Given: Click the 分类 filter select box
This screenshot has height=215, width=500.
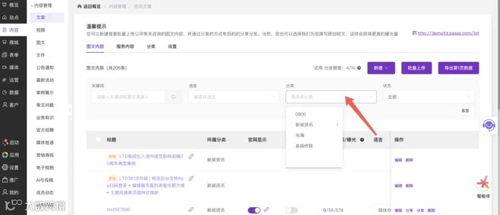Looking at the screenshot, I should (x=331, y=96).
